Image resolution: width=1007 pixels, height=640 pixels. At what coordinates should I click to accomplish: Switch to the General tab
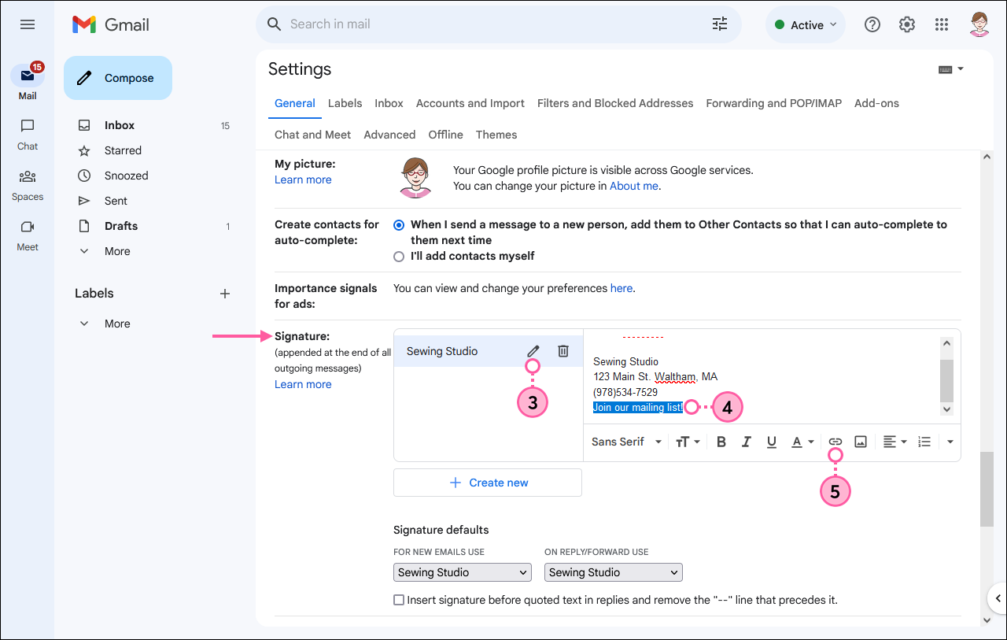point(295,104)
